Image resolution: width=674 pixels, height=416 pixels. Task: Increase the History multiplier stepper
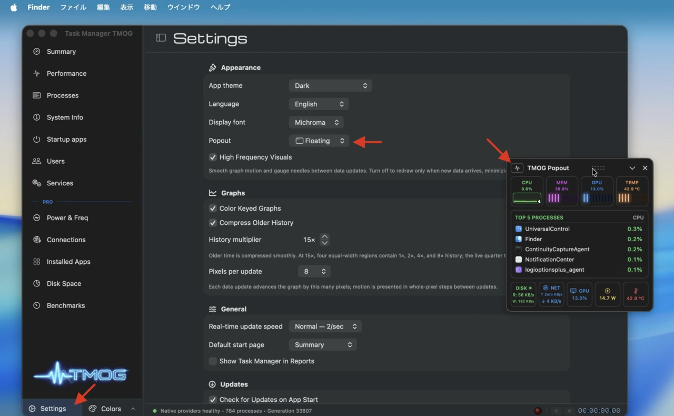(x=325, y=237)
